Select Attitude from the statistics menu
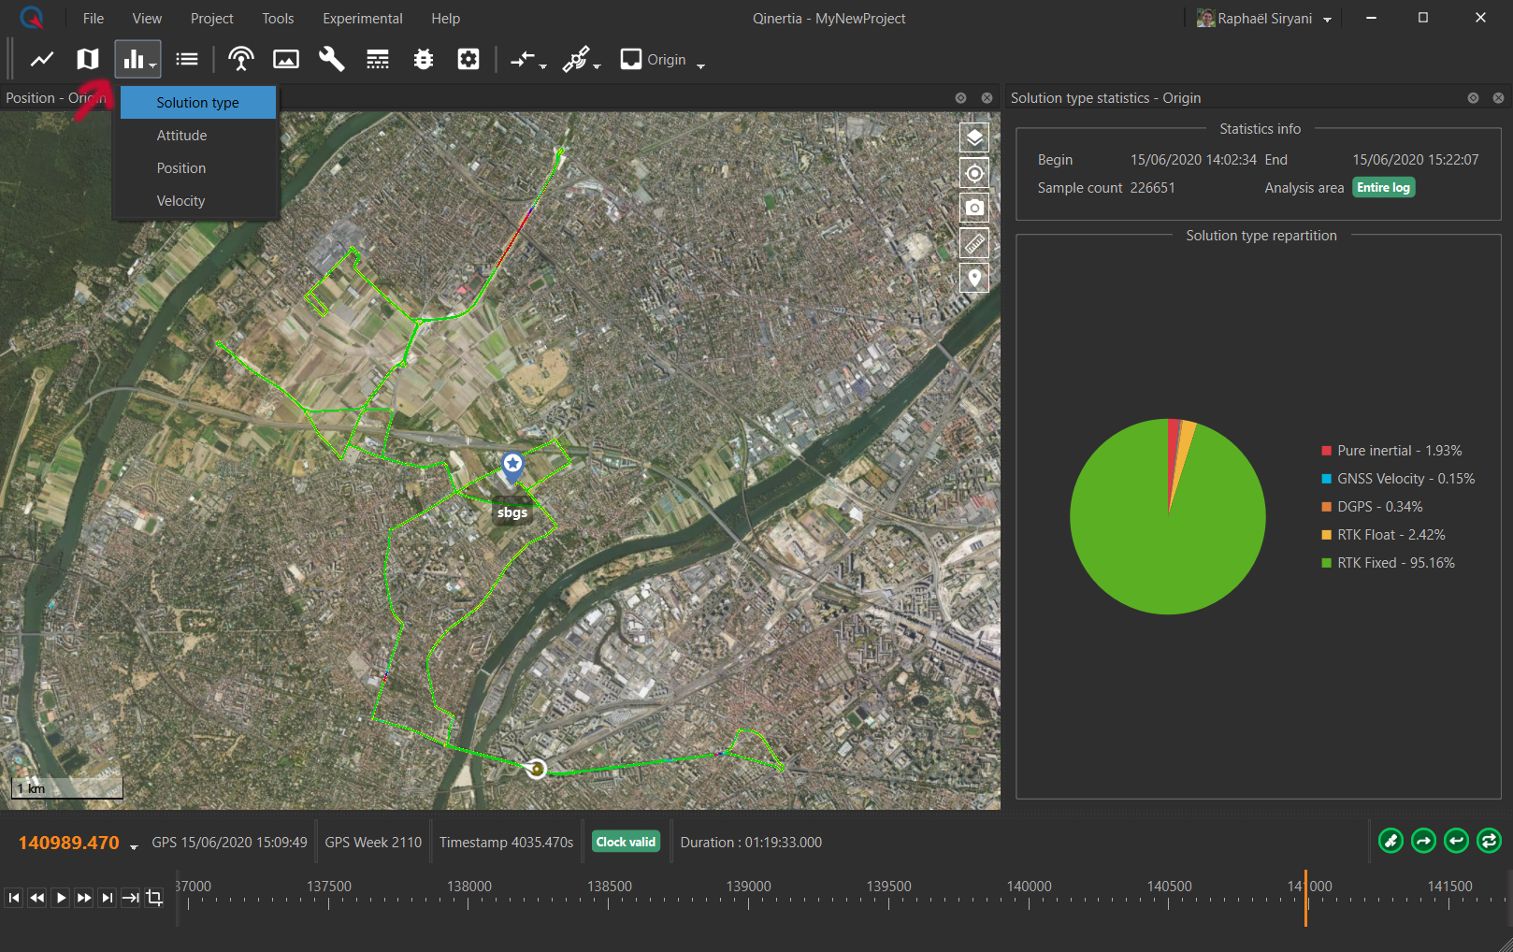The image size is (1513, 952). pos(181,136)
